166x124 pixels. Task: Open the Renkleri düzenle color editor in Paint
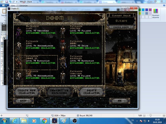pyautogui.click(x=156, y=13)
